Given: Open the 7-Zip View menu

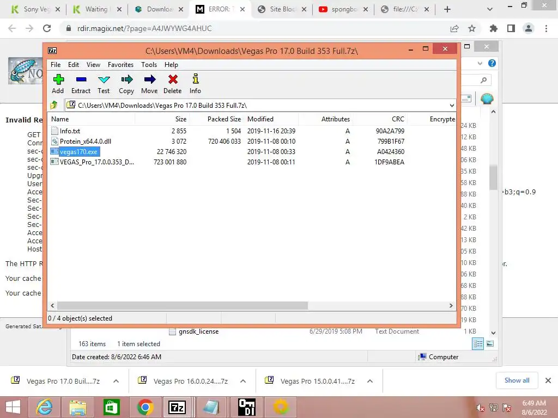Looking at the screenshot, I should point(93,65).
